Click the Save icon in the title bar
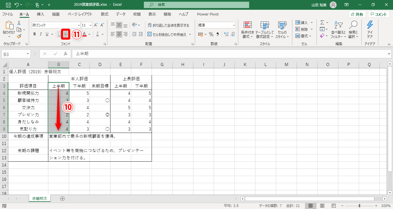393x209 pixels. (x=8, y=5)
